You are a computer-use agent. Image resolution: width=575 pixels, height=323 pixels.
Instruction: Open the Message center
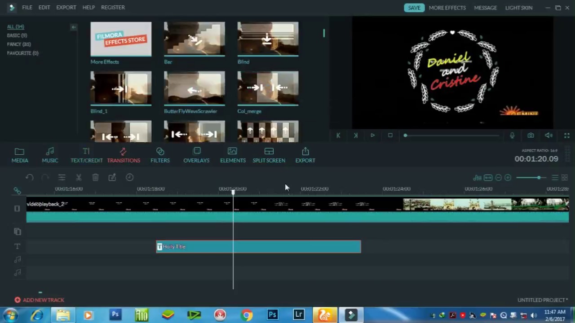485,8
